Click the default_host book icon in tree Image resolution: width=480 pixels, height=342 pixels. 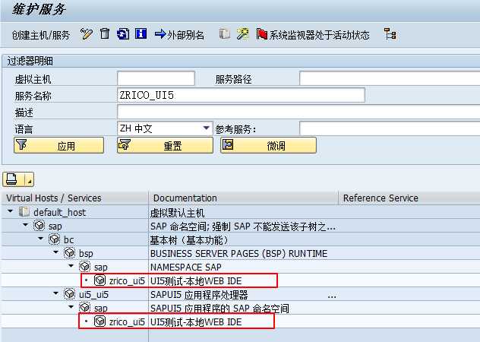coord(24,212)
